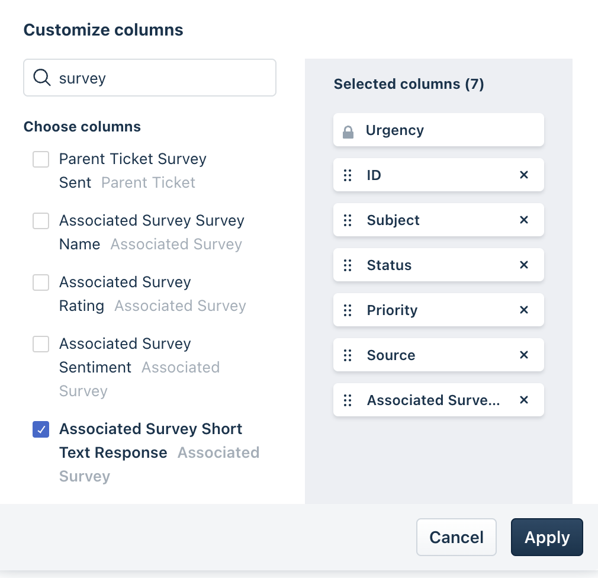Click the drag handle beside Subject

click(x=348, y=220)
